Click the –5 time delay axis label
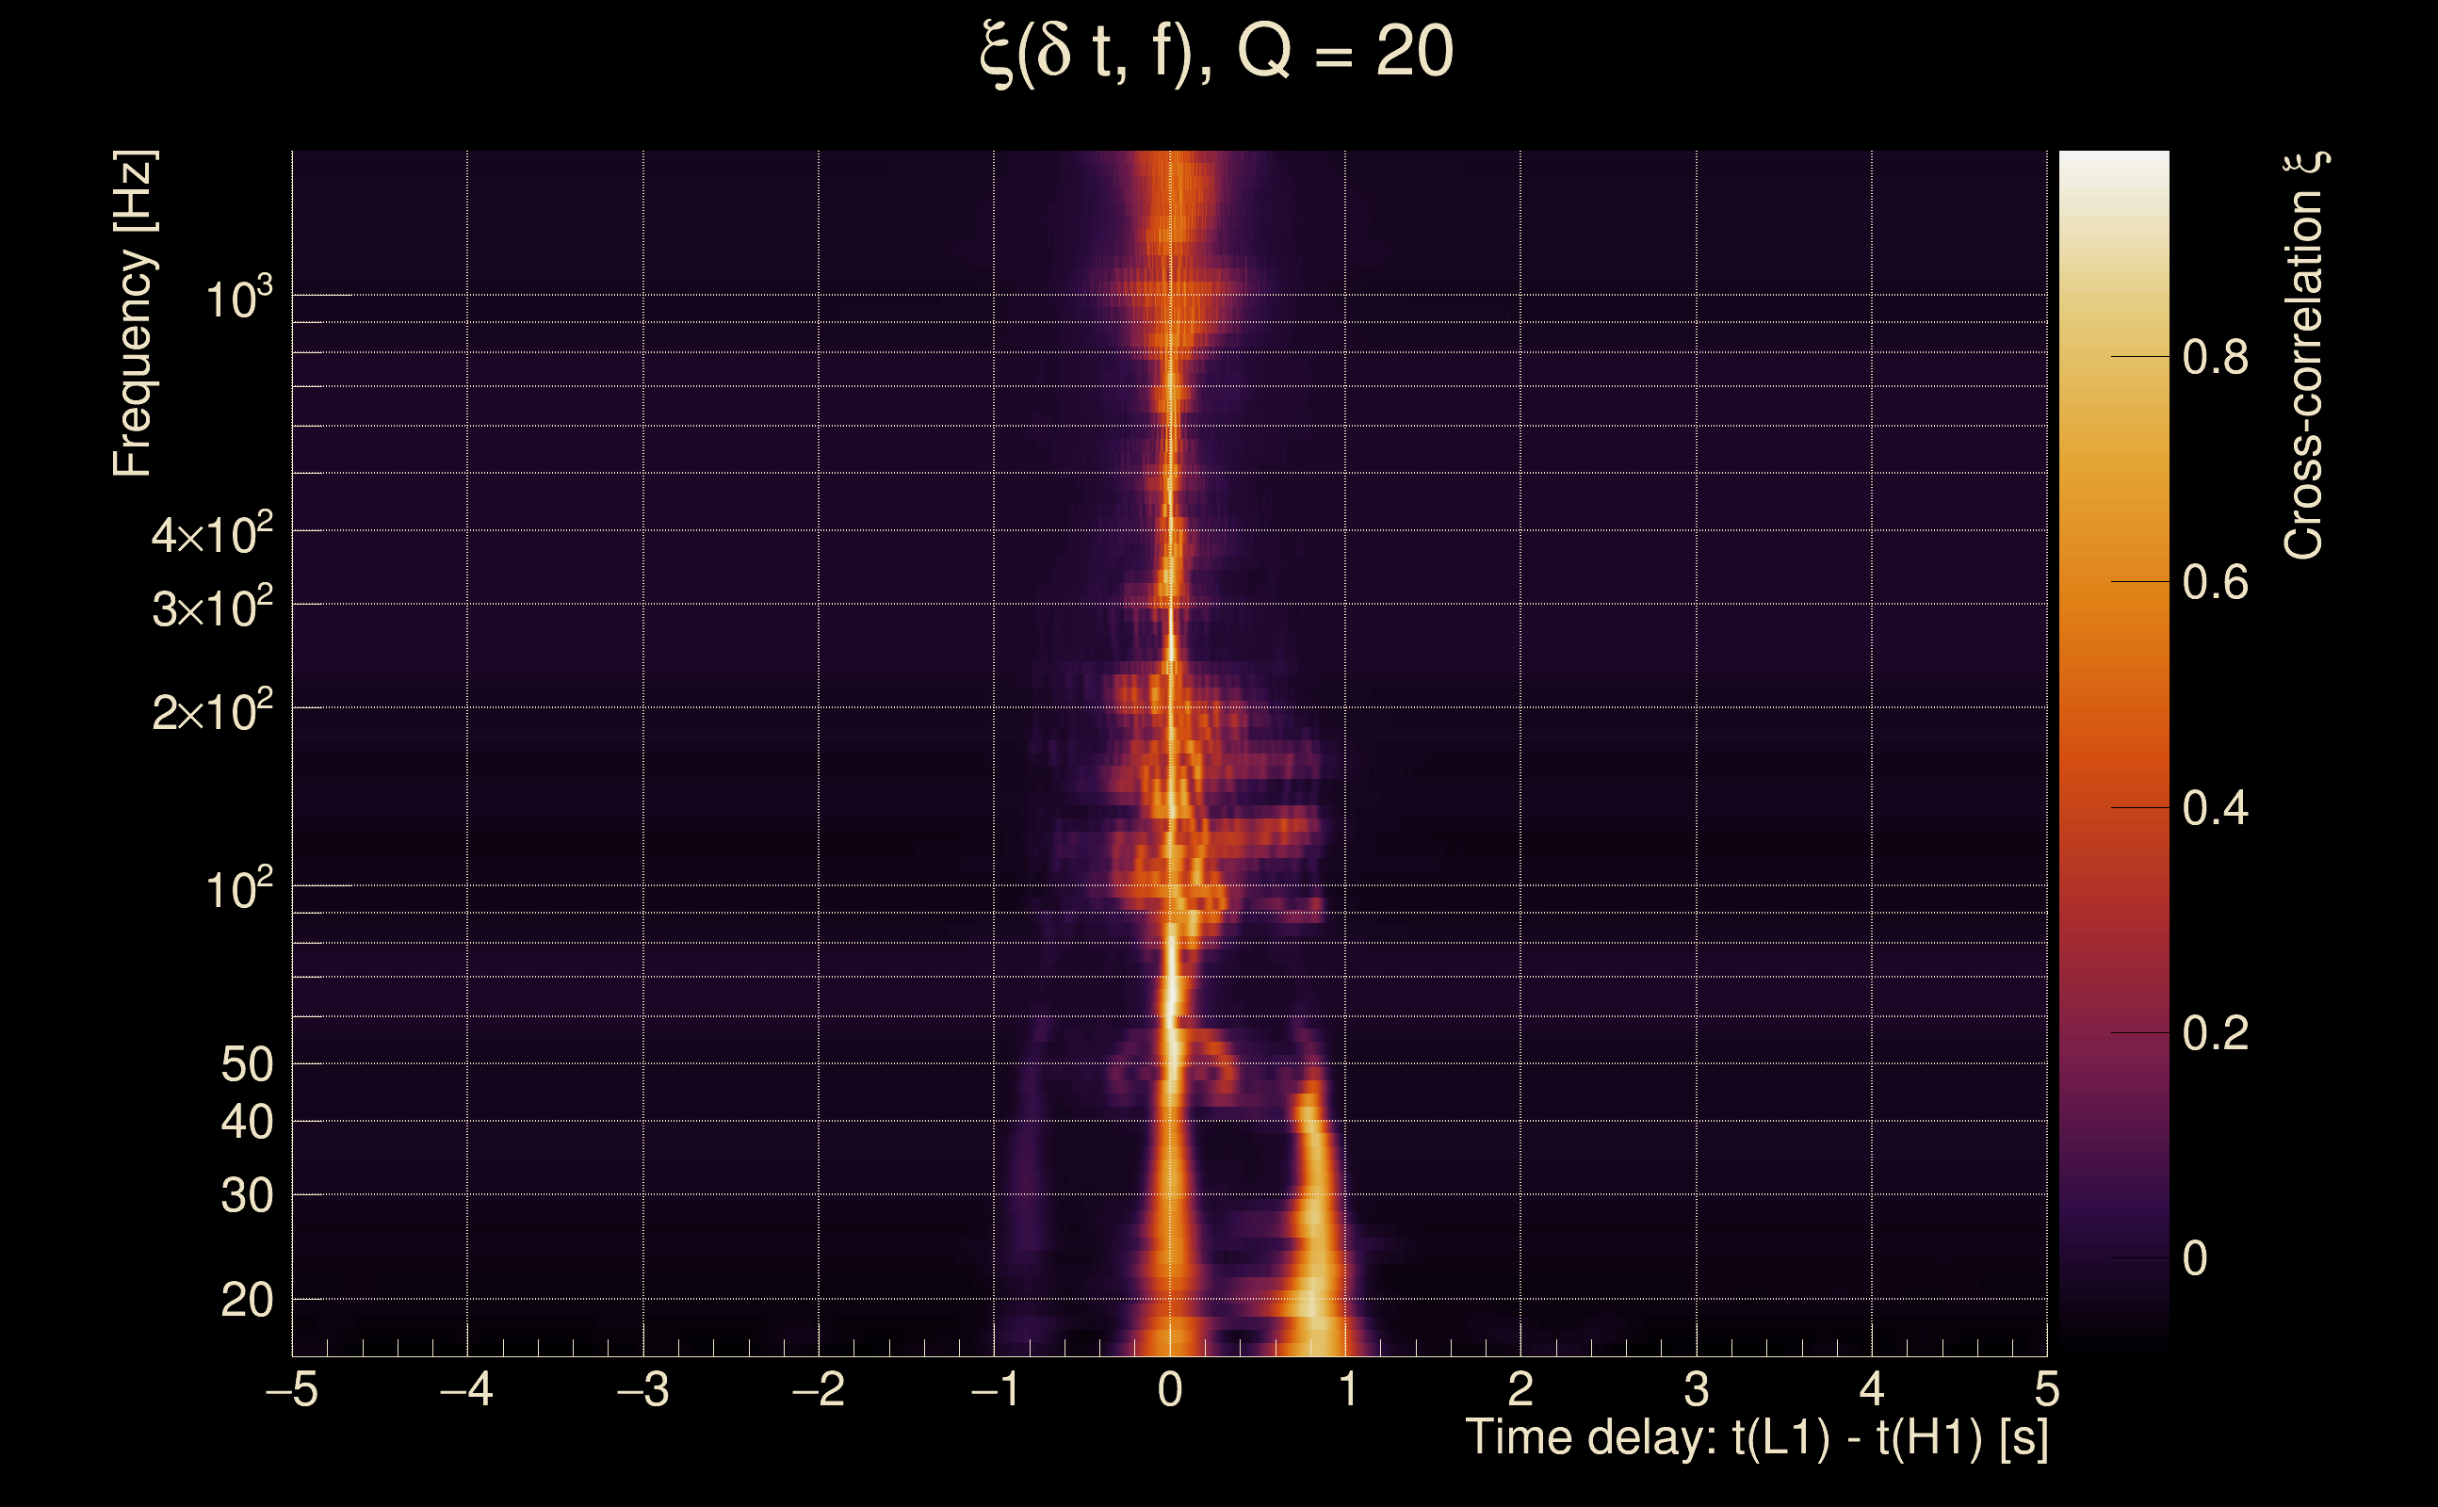This screenshot has height=1507, width=2438. [291, 1389]
